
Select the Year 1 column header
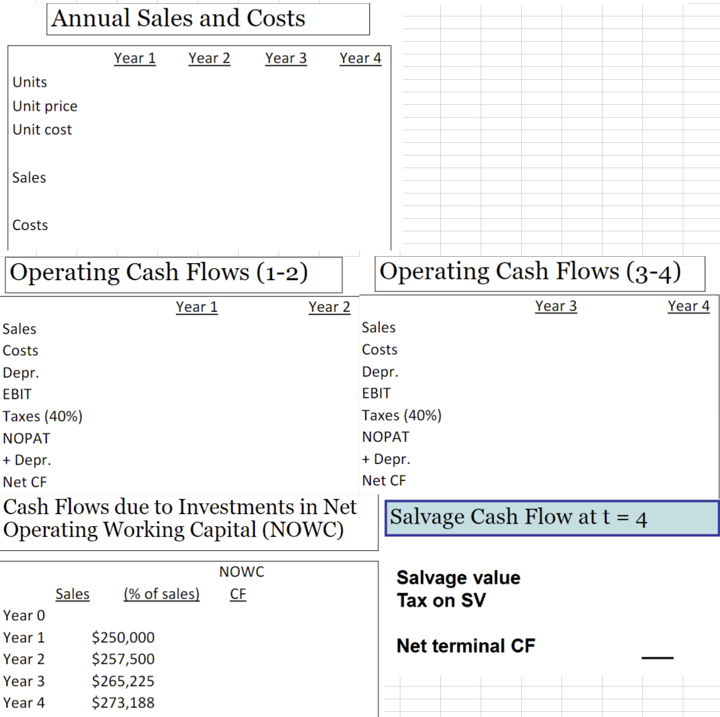(135, 58)
